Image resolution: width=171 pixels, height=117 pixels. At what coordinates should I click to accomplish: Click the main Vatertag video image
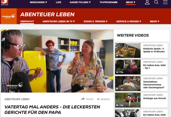57,61
